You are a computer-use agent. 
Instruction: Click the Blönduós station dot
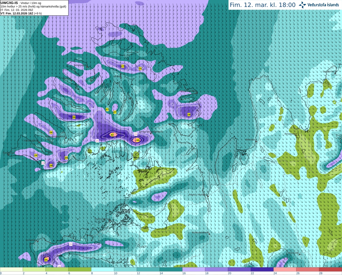(256, 142)
